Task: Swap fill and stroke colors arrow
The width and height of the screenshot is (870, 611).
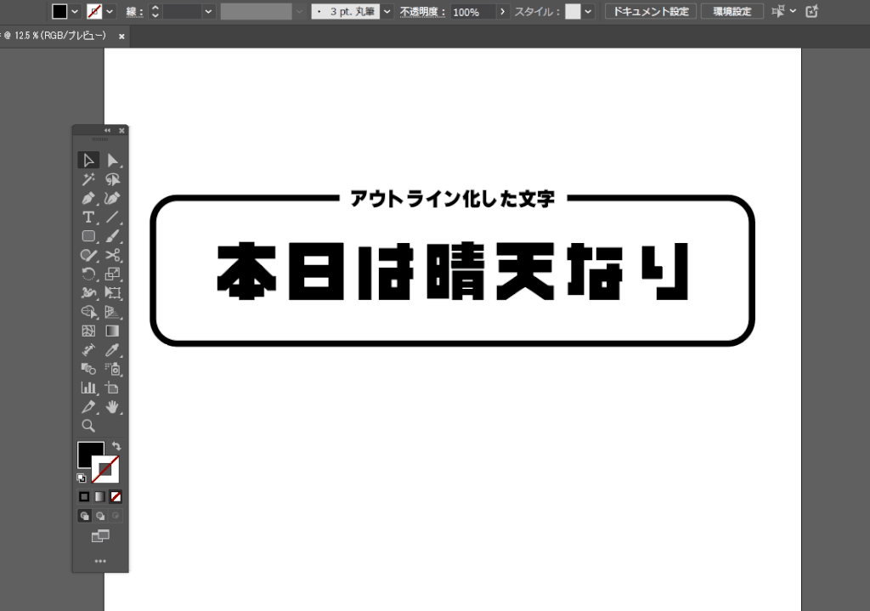Action: point(116,446)
